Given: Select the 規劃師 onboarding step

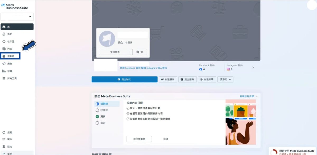Looking at the screenshot, I should [x=107, y=104].
